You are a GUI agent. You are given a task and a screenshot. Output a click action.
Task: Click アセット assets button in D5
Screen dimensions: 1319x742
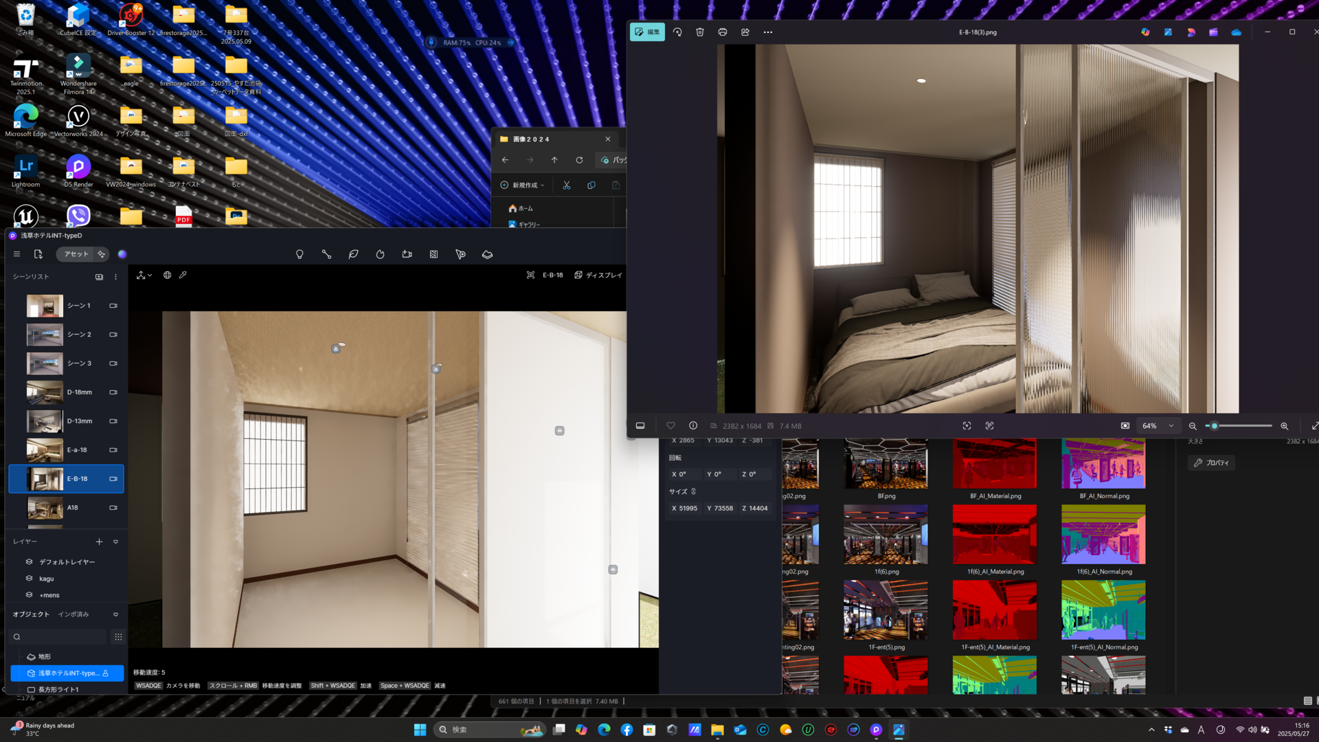(76, 254)
